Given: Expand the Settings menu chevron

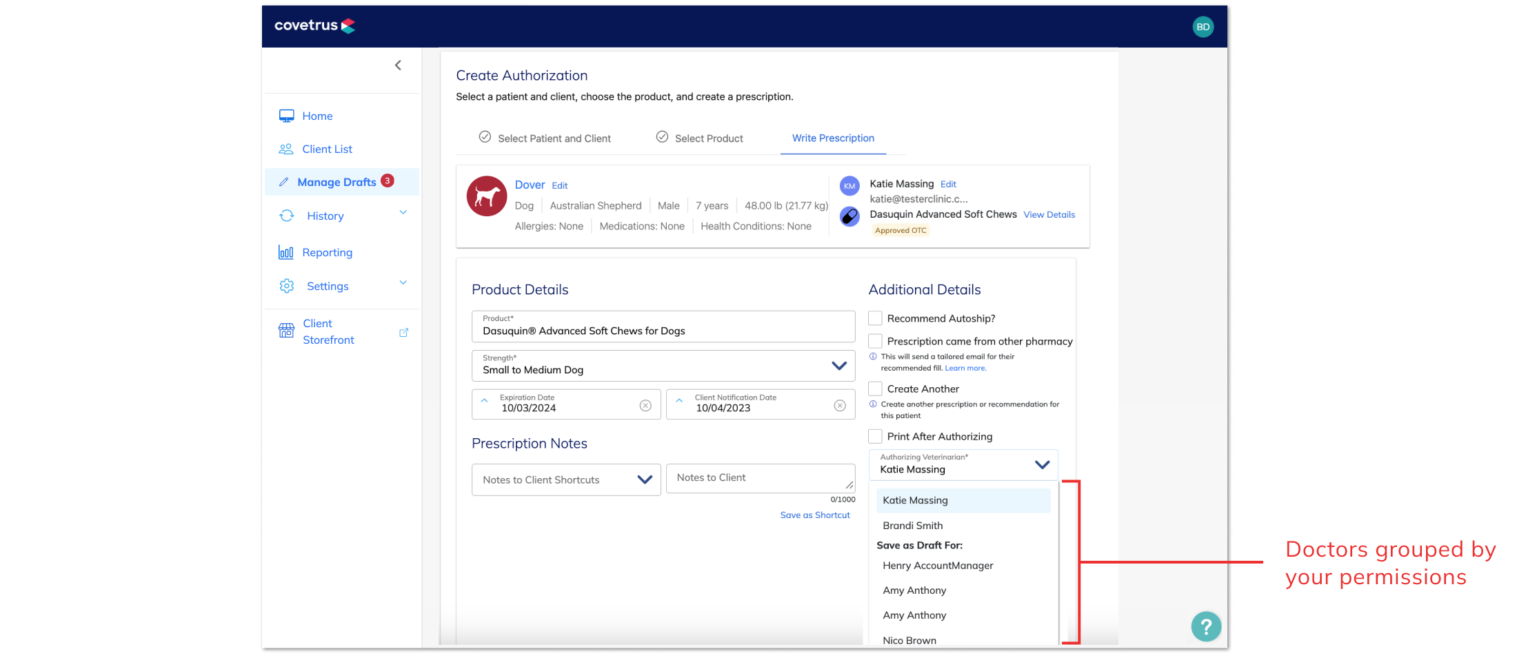Looking at the screenshot, I should coord(403,283).
